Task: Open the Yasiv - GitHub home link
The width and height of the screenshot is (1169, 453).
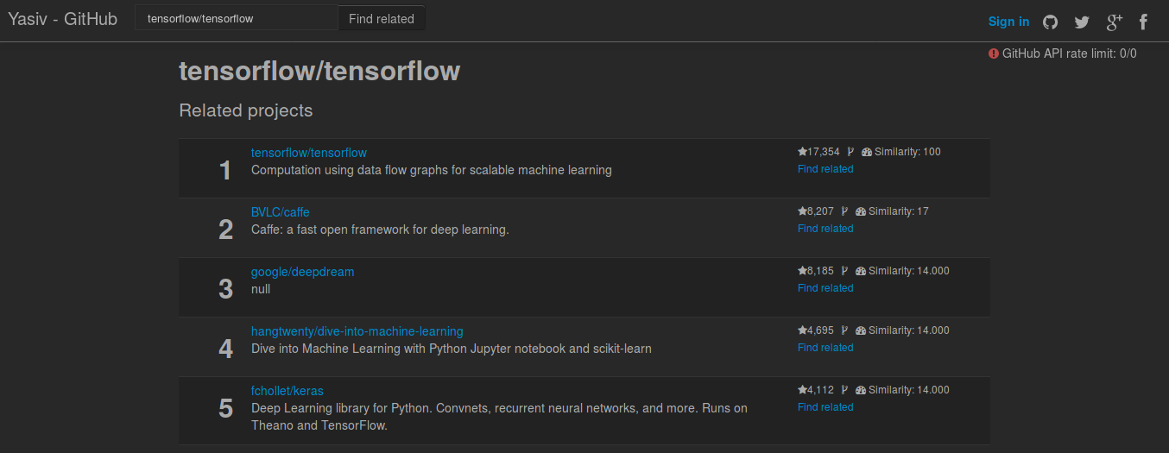Action: [x=62, y=19]
